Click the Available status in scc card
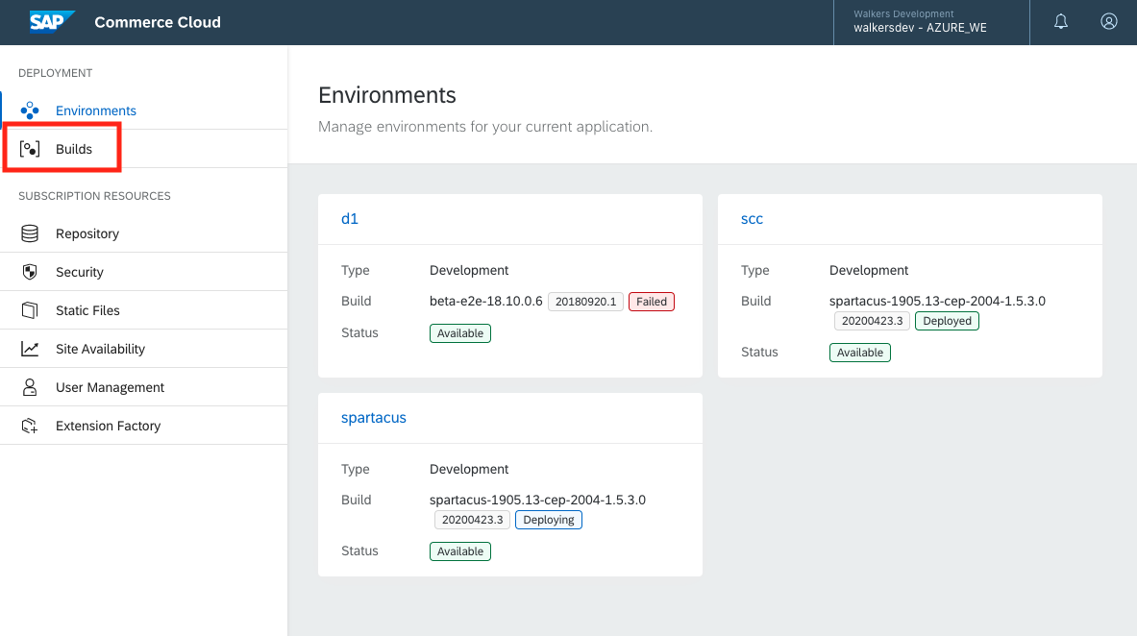 [x=860, y=353]
